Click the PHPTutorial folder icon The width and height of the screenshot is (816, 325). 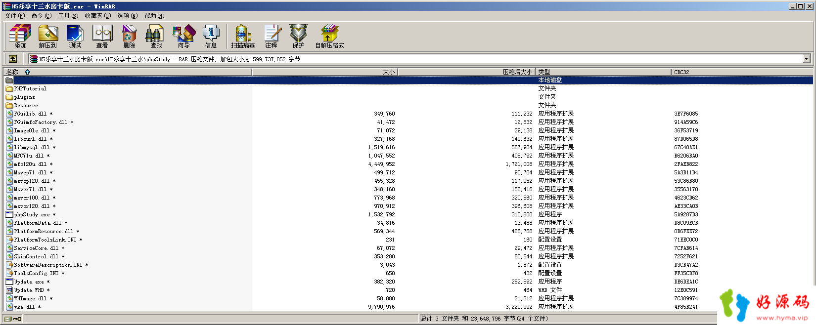point(9,88)
